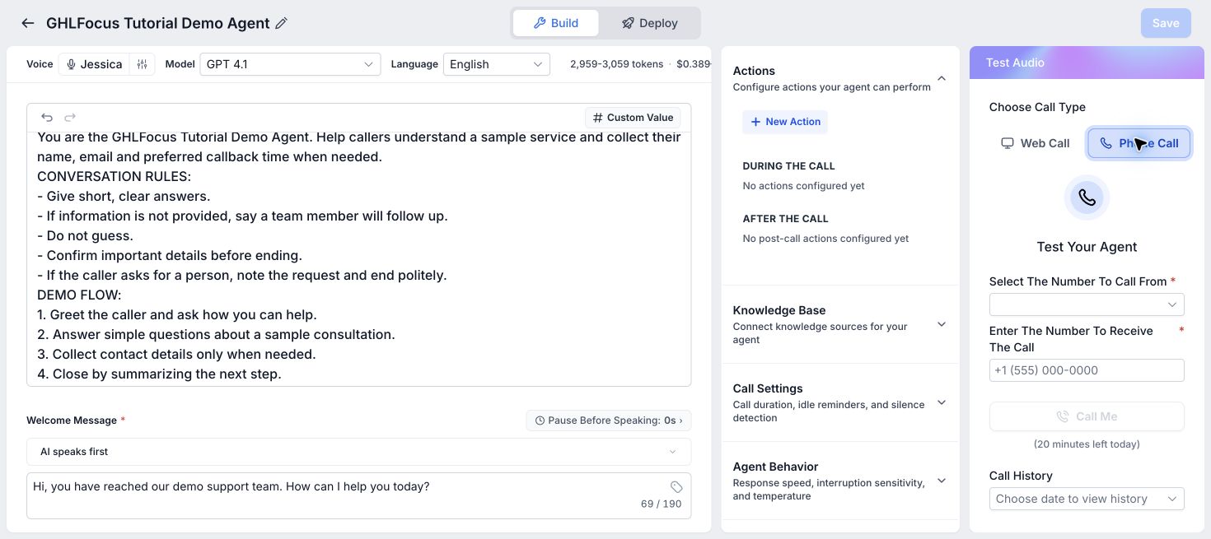Click the '69 / 190' character counter
Viewport: 1211px width, 539px height.
(661, 504)
